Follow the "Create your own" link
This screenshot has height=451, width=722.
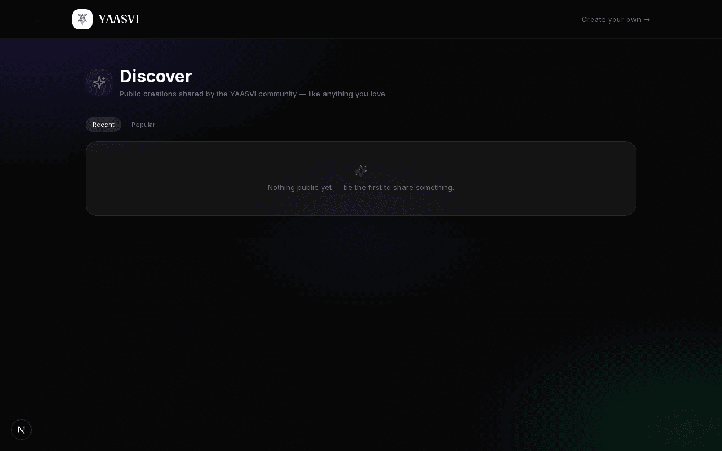[x=615, y=19]
